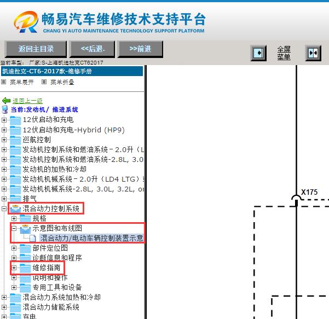This screenshot has width=329, height=319.
Task: Expand the 专用工具和设备 subfolder
Action: pyautogui.click(x=14, y=288)
